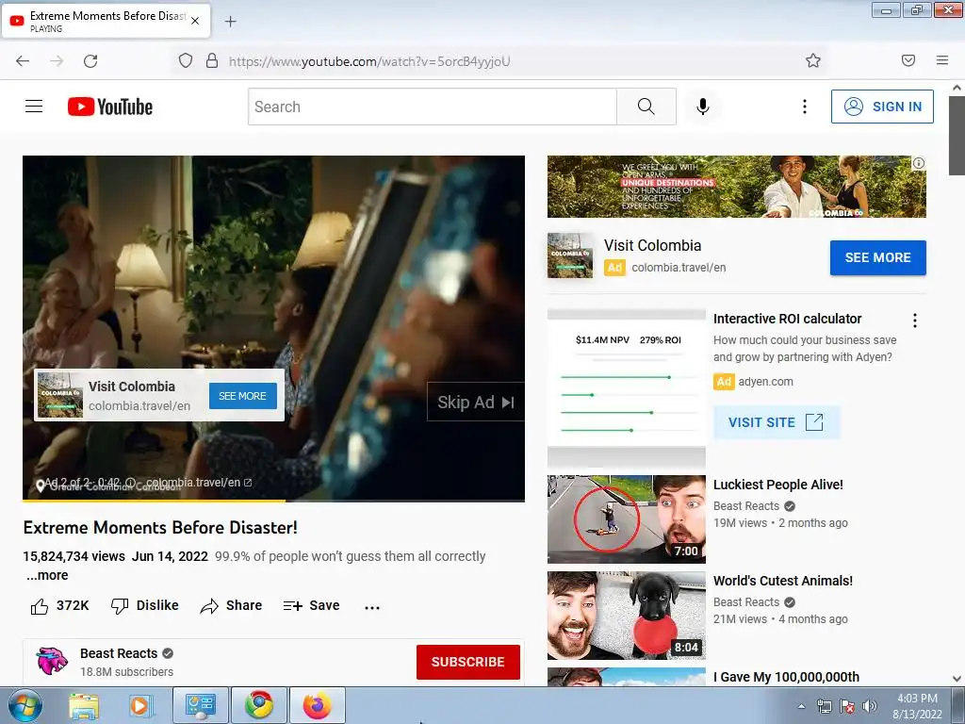Switch to Firefox in taskbar
The width and height of the screenshot is (965, 724).
coord(317,705)
